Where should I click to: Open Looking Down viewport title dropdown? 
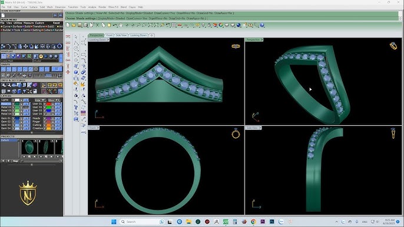pos(108,39)
